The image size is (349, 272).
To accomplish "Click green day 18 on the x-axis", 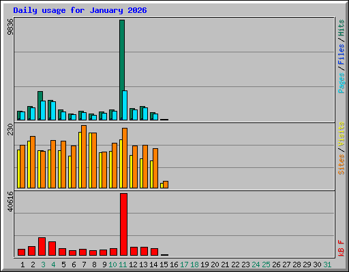I will pos(194,265).
